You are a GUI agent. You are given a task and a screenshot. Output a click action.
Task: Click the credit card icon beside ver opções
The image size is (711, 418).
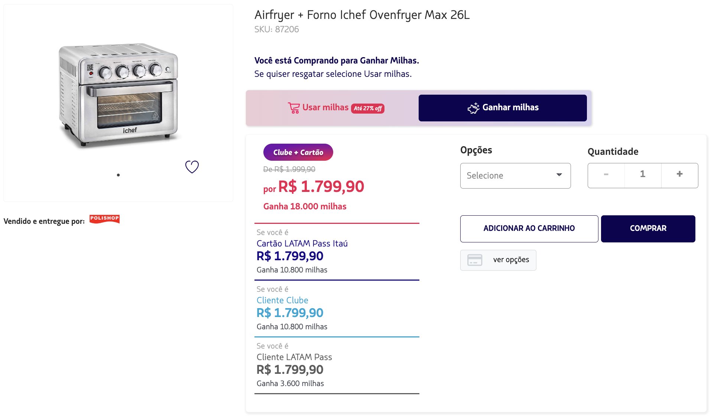(x=474, y=260)
